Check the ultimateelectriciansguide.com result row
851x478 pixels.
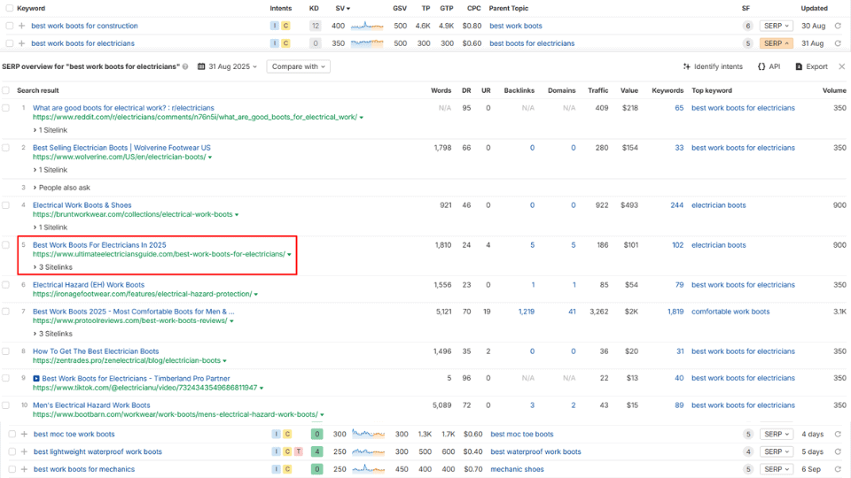coord(6,245)
